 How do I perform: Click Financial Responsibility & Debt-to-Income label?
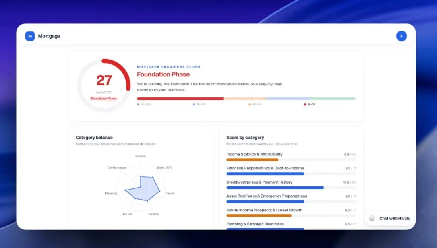(265, 168)
